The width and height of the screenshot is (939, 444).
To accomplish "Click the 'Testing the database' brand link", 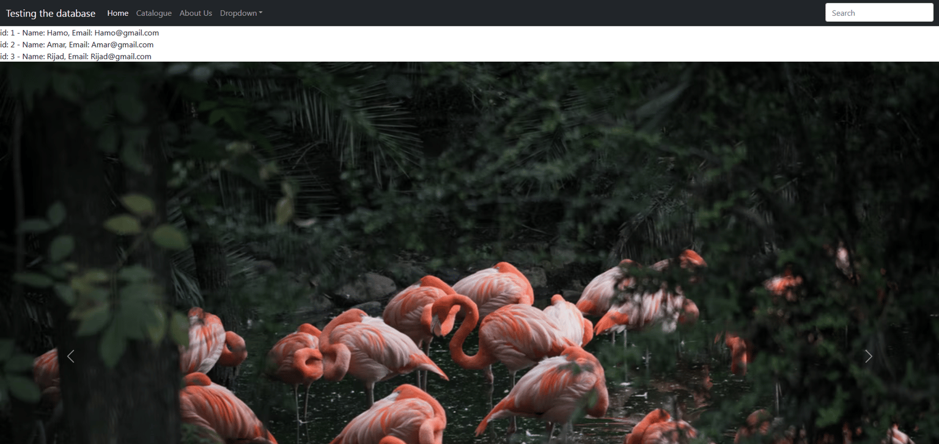I will tap(51, 13).
